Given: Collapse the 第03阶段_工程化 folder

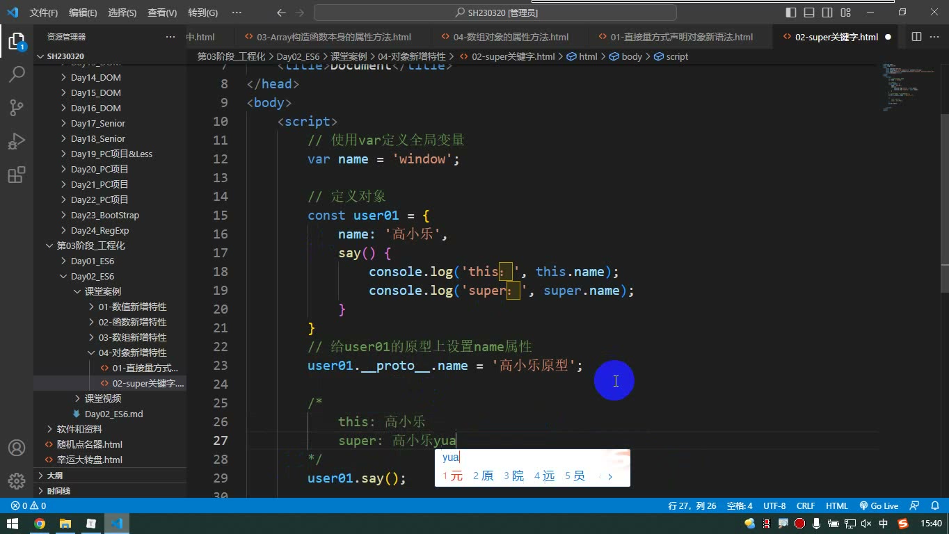Looking at the screenshot, I should 90,245.
